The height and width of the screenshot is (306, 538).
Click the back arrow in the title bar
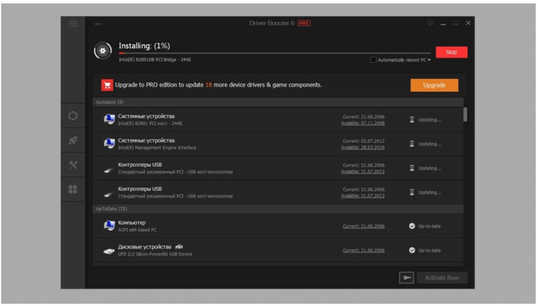[x=98, y=23]
